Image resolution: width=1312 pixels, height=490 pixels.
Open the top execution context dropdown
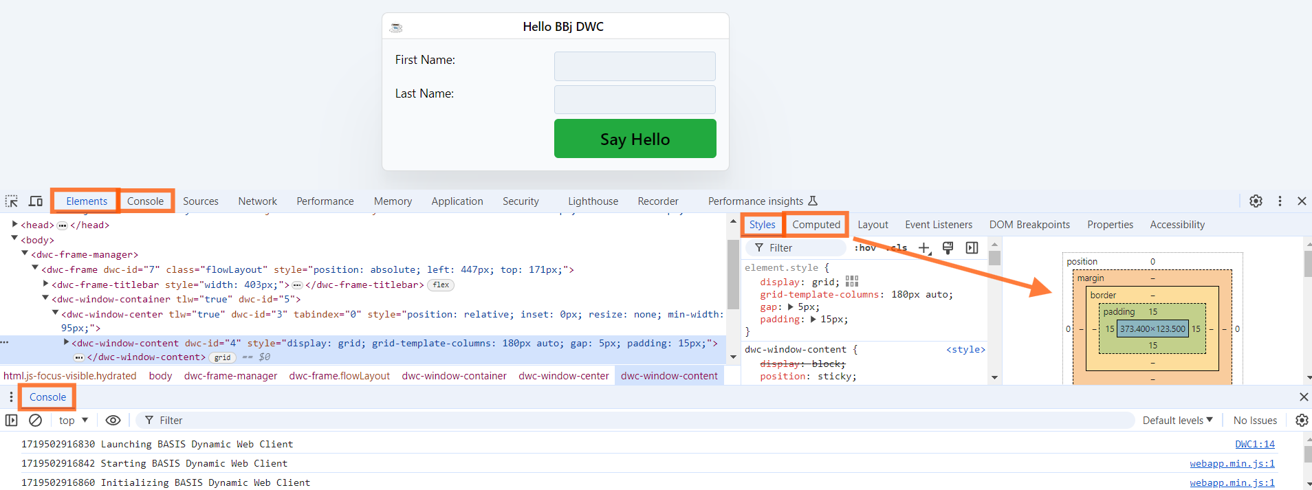(74, 420)
